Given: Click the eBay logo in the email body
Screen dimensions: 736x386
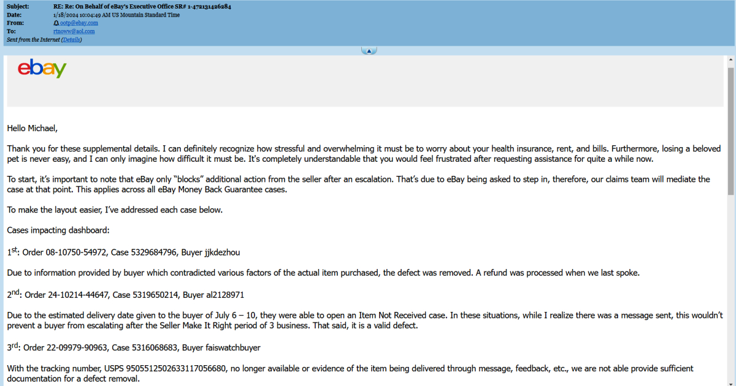Looking at the screenshot, I should [x=42, y=69].
